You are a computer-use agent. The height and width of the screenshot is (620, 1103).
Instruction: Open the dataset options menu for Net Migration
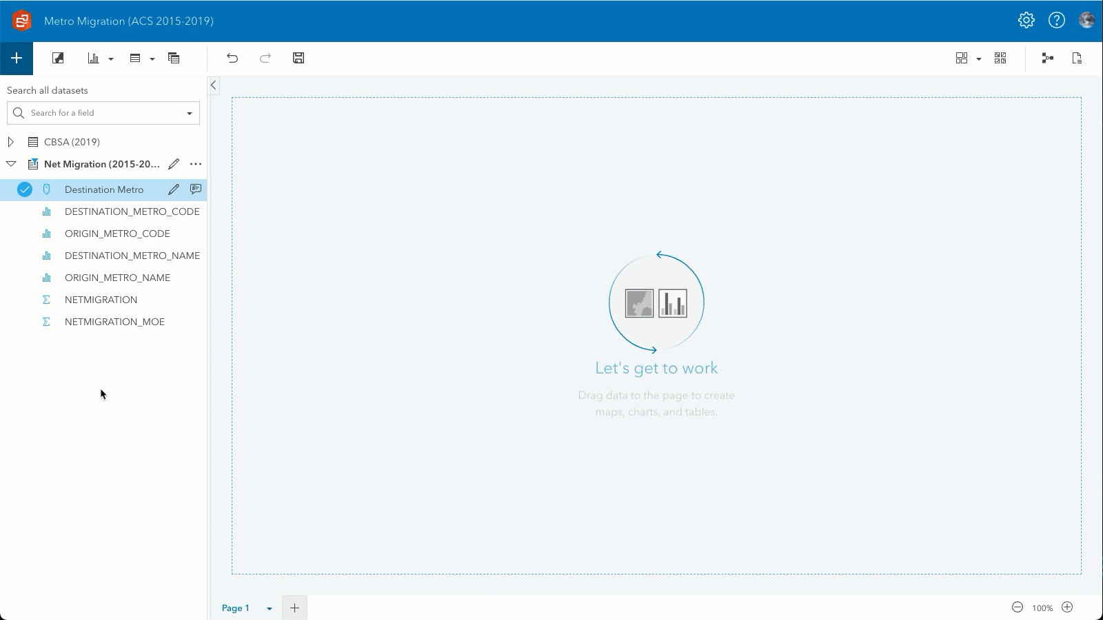pyautogui.click(x=196, y=164)
